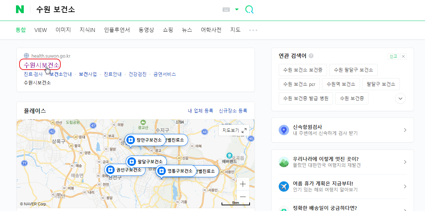This screenshot has height=211, width=425.
Task: Select the 장안구보건소 map marker
Action: click(x=145, y=140)
